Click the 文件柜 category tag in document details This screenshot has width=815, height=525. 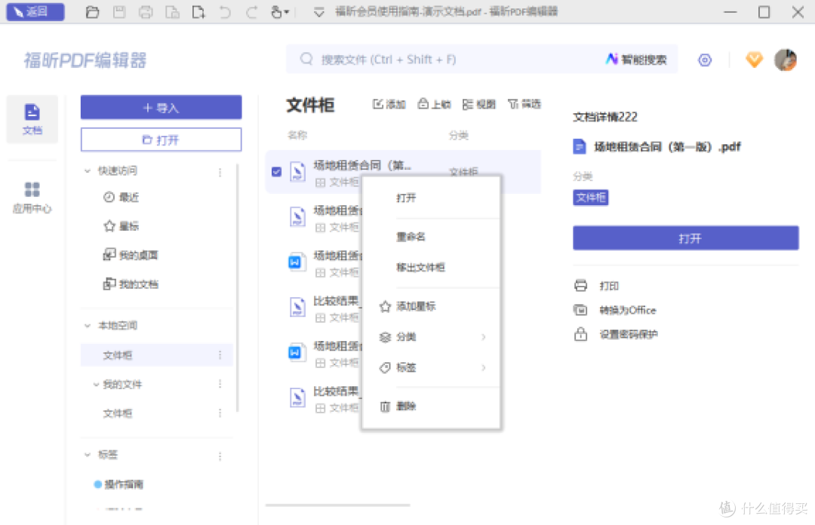click(590, 197)
